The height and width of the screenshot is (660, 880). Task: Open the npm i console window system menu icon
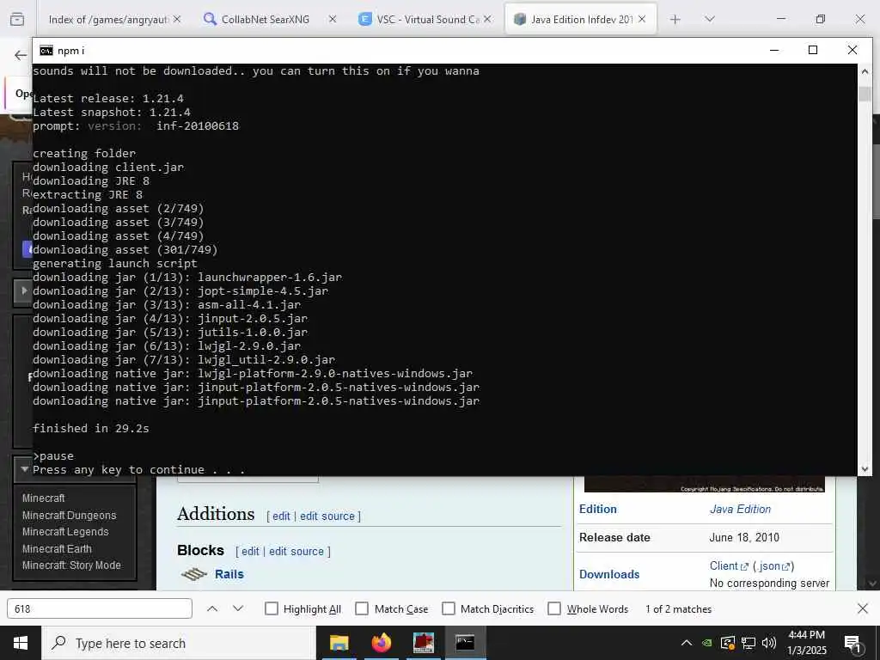[46, 51]
